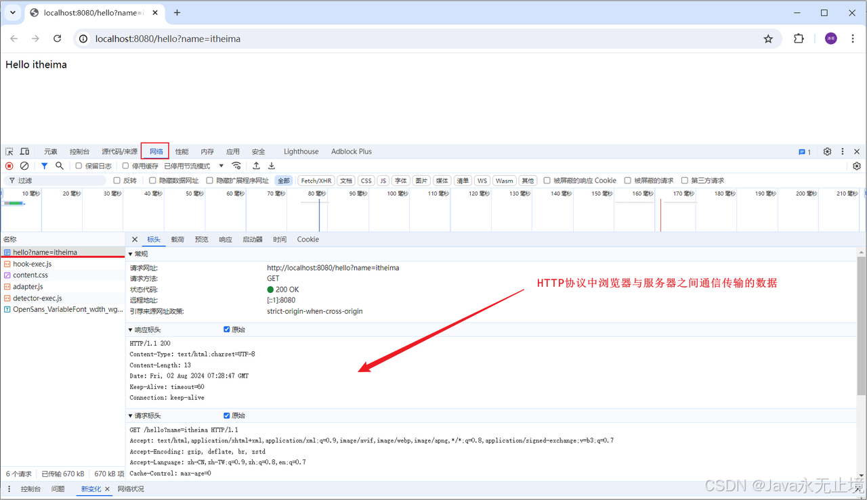Viewport: 867px width, 500px height.
Task: Switch to 响应 request detail tab
Action: pos(226,240)
